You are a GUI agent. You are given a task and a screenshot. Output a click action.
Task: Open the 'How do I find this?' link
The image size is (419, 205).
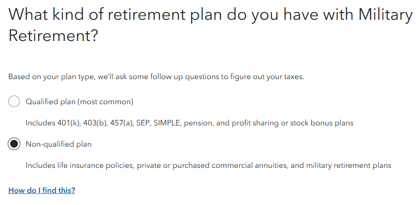click(x=42, y=190)
